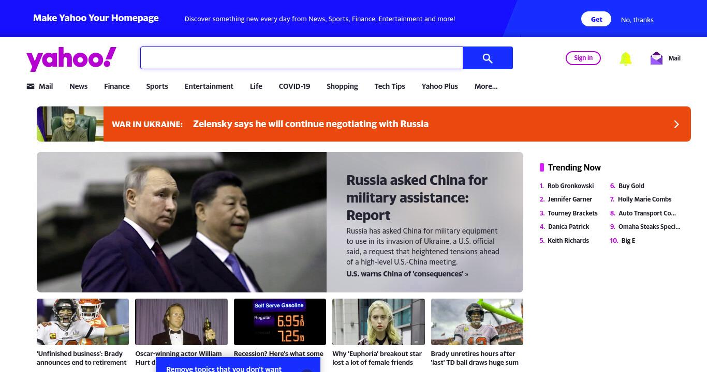Open the Tech Tips section

pos(390,86)
